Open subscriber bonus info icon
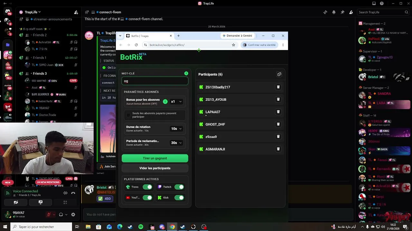Screen dimensions: 412x231 coord(165,102)
